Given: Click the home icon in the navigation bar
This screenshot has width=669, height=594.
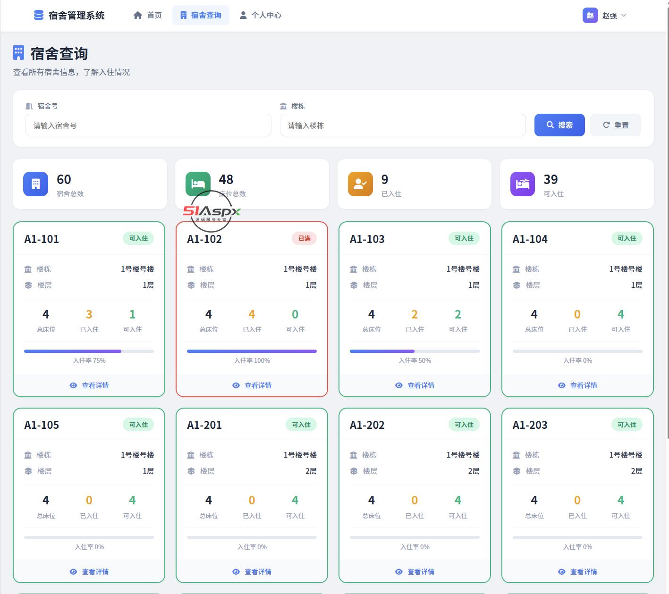Looking at the screenshot, I should [x=138, y=15].
